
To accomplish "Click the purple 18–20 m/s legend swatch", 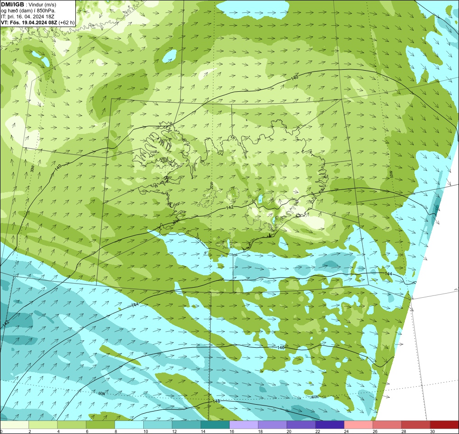I will coord(273,425).
